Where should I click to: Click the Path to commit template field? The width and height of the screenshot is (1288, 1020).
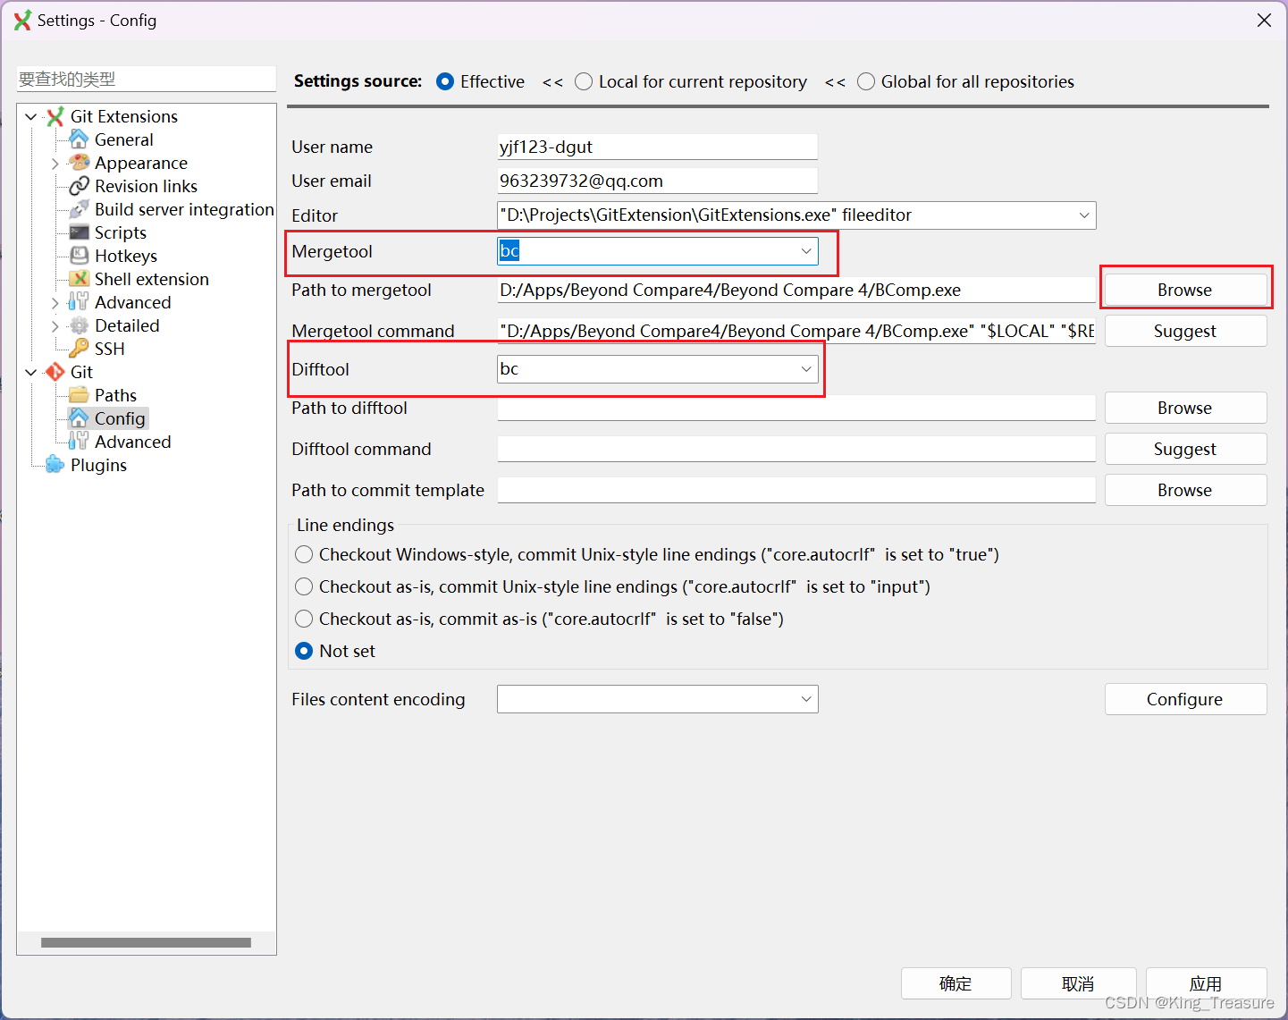click(x=796, y=490)
